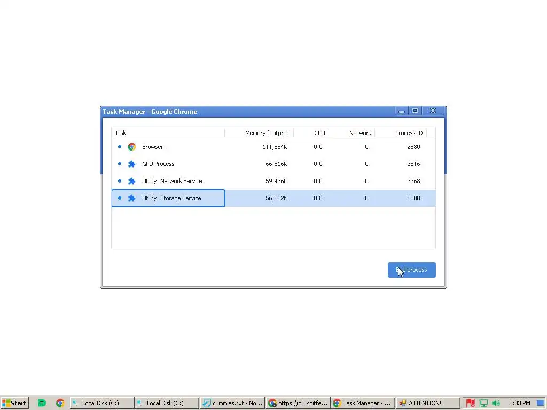Click process ID 3288
The height and width of the screenshot is (410, 547).
[x=413, y=198]
